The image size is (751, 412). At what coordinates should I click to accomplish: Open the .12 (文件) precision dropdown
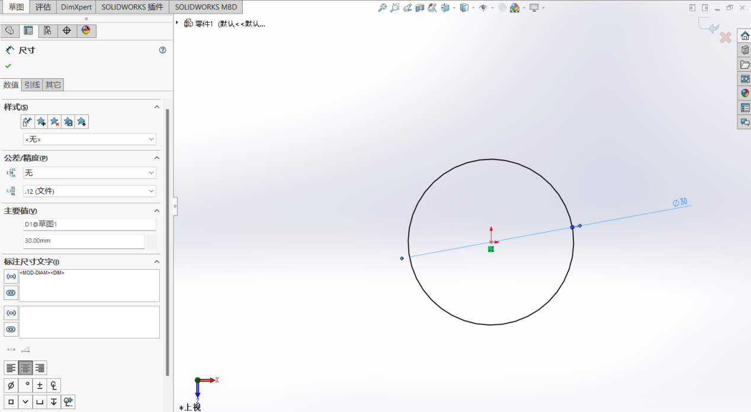click(89, 191)
